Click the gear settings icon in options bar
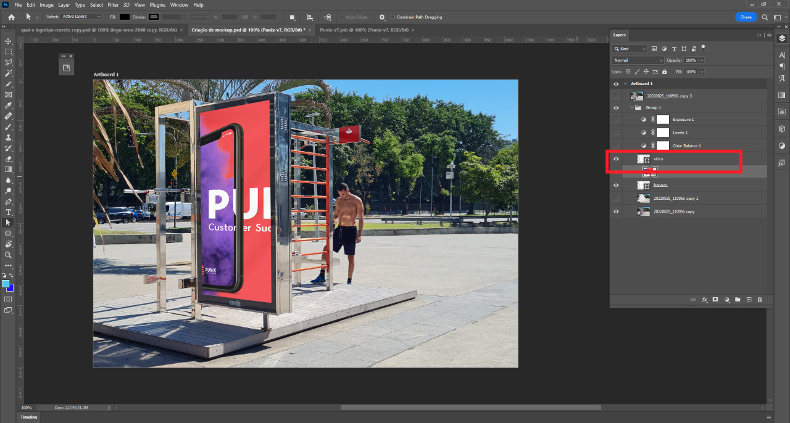 click(382, 17)
